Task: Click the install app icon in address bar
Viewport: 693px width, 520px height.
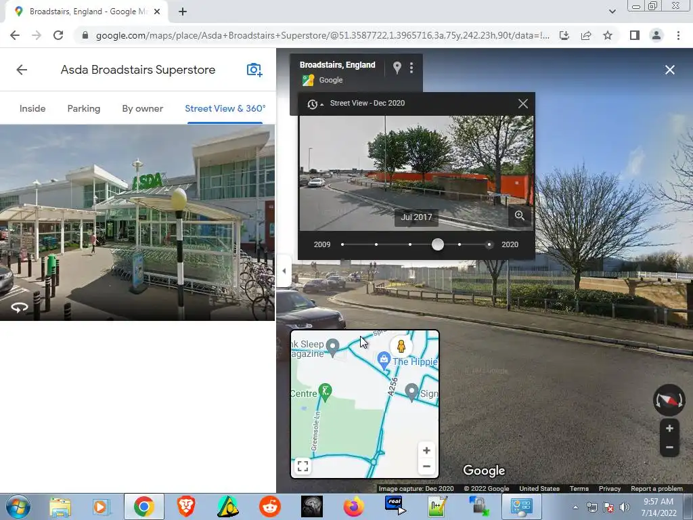Action: tap(564, 35)
